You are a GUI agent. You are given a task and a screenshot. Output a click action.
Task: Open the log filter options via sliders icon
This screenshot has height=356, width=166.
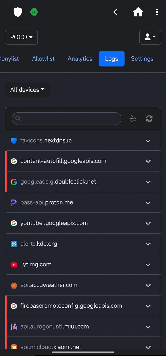pyautogui.click(x=133, y=118)
